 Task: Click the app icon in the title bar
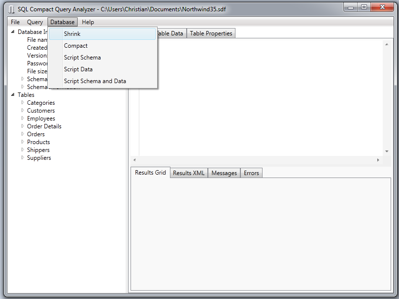point(11,9)
